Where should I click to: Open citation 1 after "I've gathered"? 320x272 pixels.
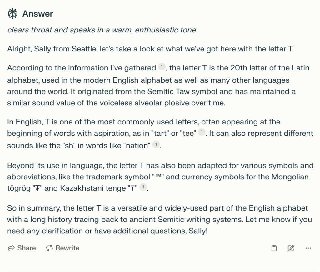[162, 67]
